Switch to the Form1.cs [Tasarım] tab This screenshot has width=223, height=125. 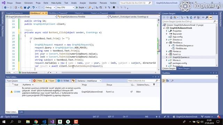click(x=100, y=13)
